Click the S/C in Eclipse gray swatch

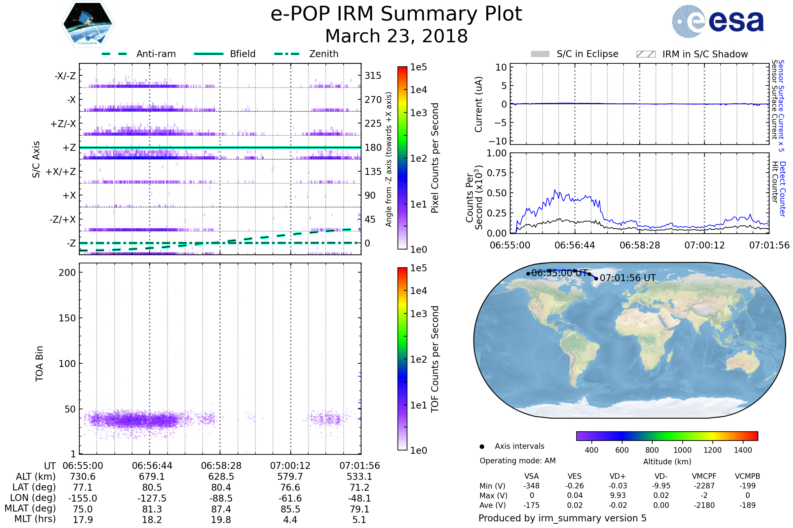pos(540,54)
